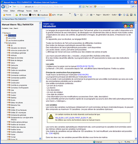Click the browser Back arrow button
The image size is (138, 144).
click(3, 7)
